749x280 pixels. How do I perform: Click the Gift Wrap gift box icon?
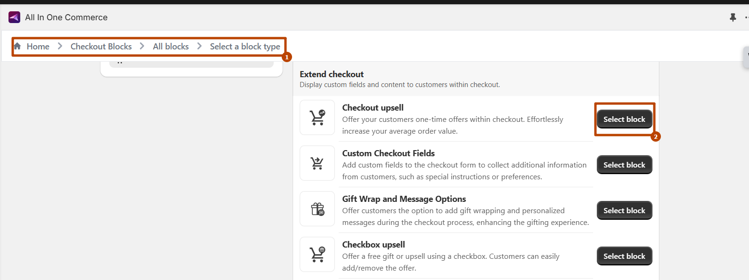(317, 208)
